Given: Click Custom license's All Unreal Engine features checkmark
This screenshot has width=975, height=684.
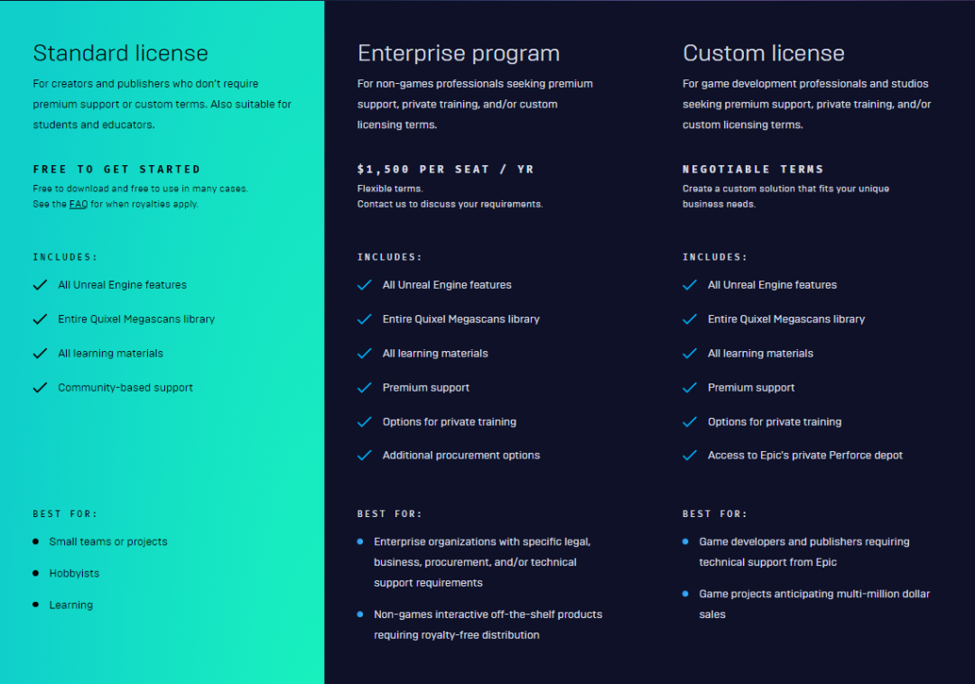Looking at the screenshot, I should (690, 285).
